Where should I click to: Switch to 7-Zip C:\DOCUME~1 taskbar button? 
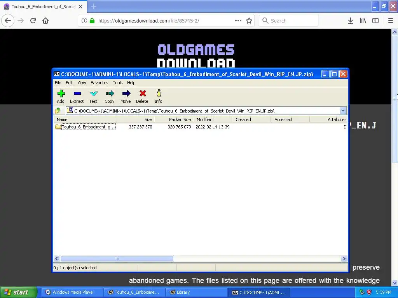[258, 292]
